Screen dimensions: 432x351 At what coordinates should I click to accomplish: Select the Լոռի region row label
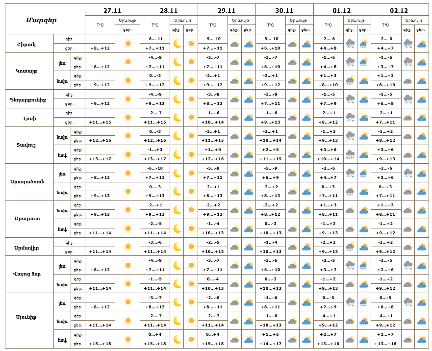point(30,118)
